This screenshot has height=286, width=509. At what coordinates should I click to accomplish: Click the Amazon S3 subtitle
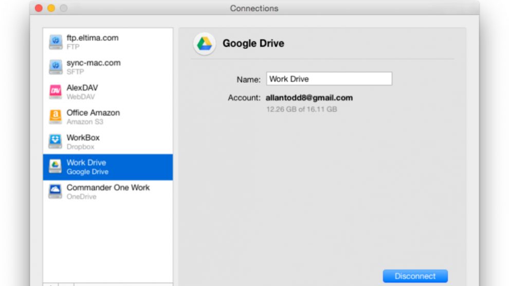pos(85,122)
